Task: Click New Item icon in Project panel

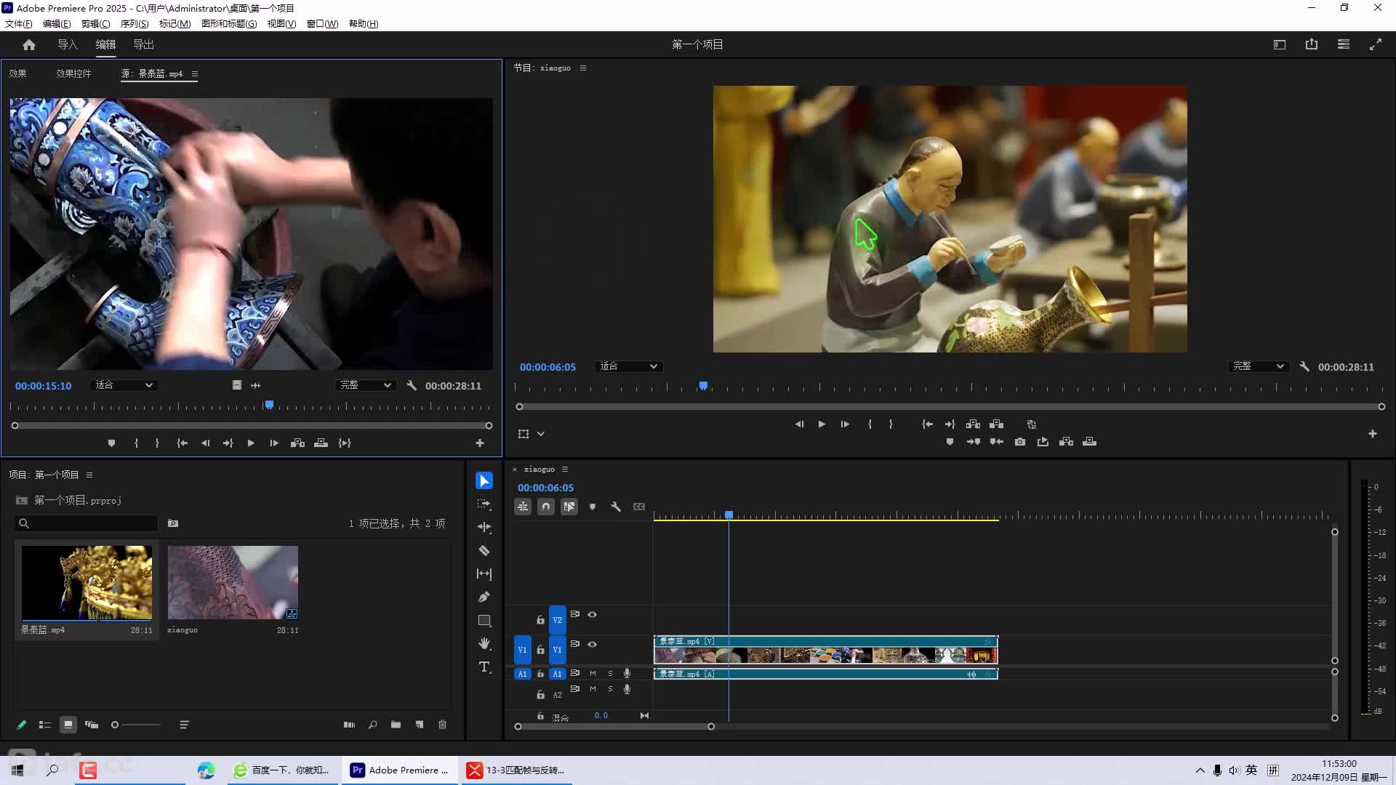Action: (420, 725)
